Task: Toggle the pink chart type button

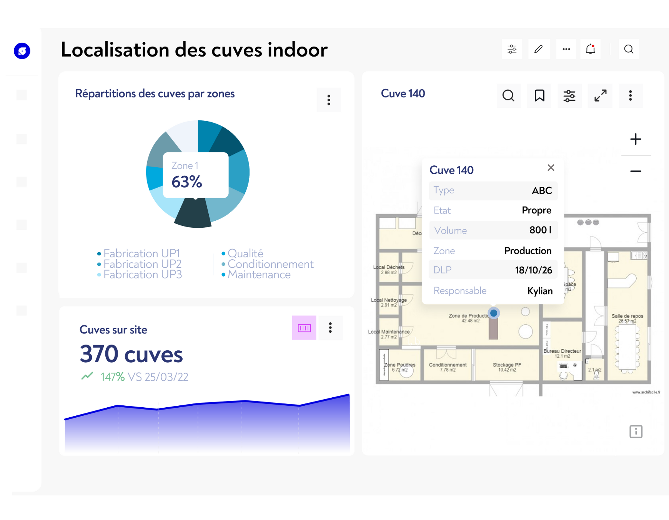Action: click(x=304, y=328)
